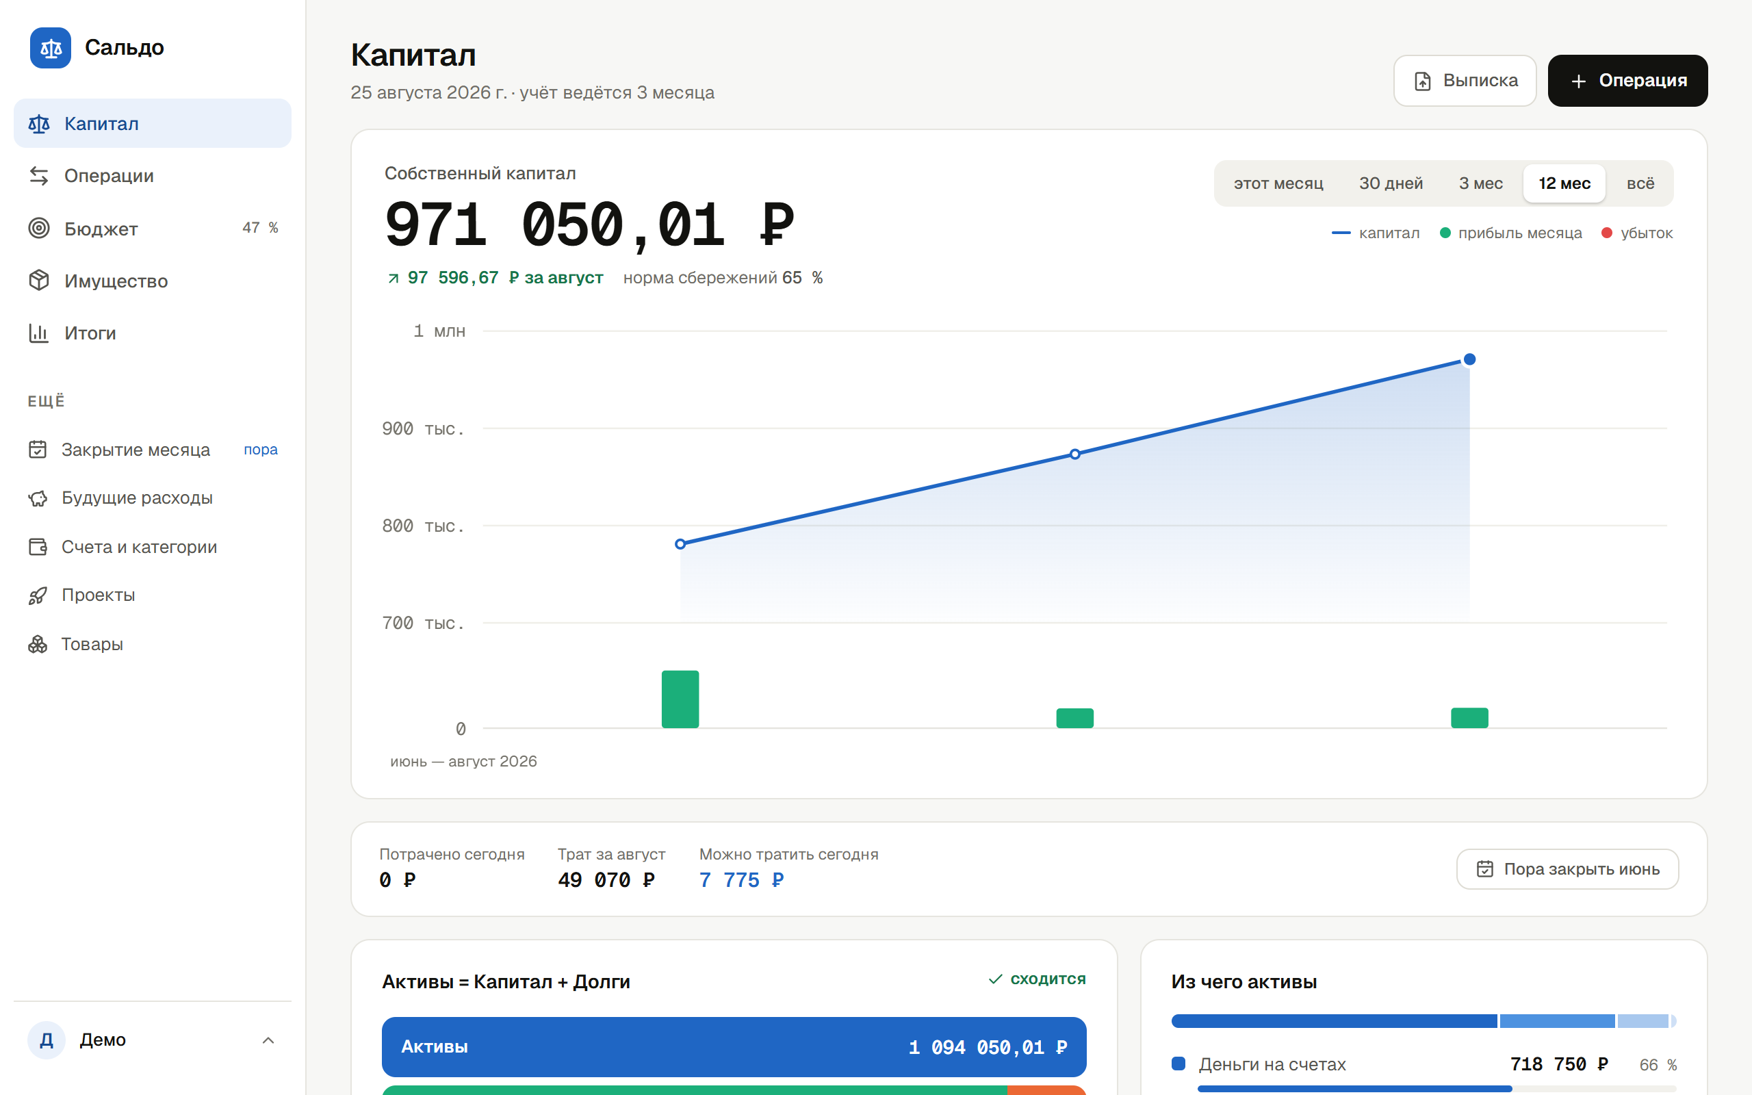Click the Имущество cube icon
The height and width of the screenshot is (1095, 1752).
click(x=39, y=281)
